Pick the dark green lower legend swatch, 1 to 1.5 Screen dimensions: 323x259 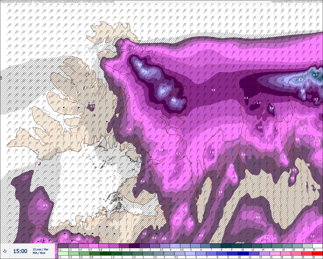coord(105,253)
